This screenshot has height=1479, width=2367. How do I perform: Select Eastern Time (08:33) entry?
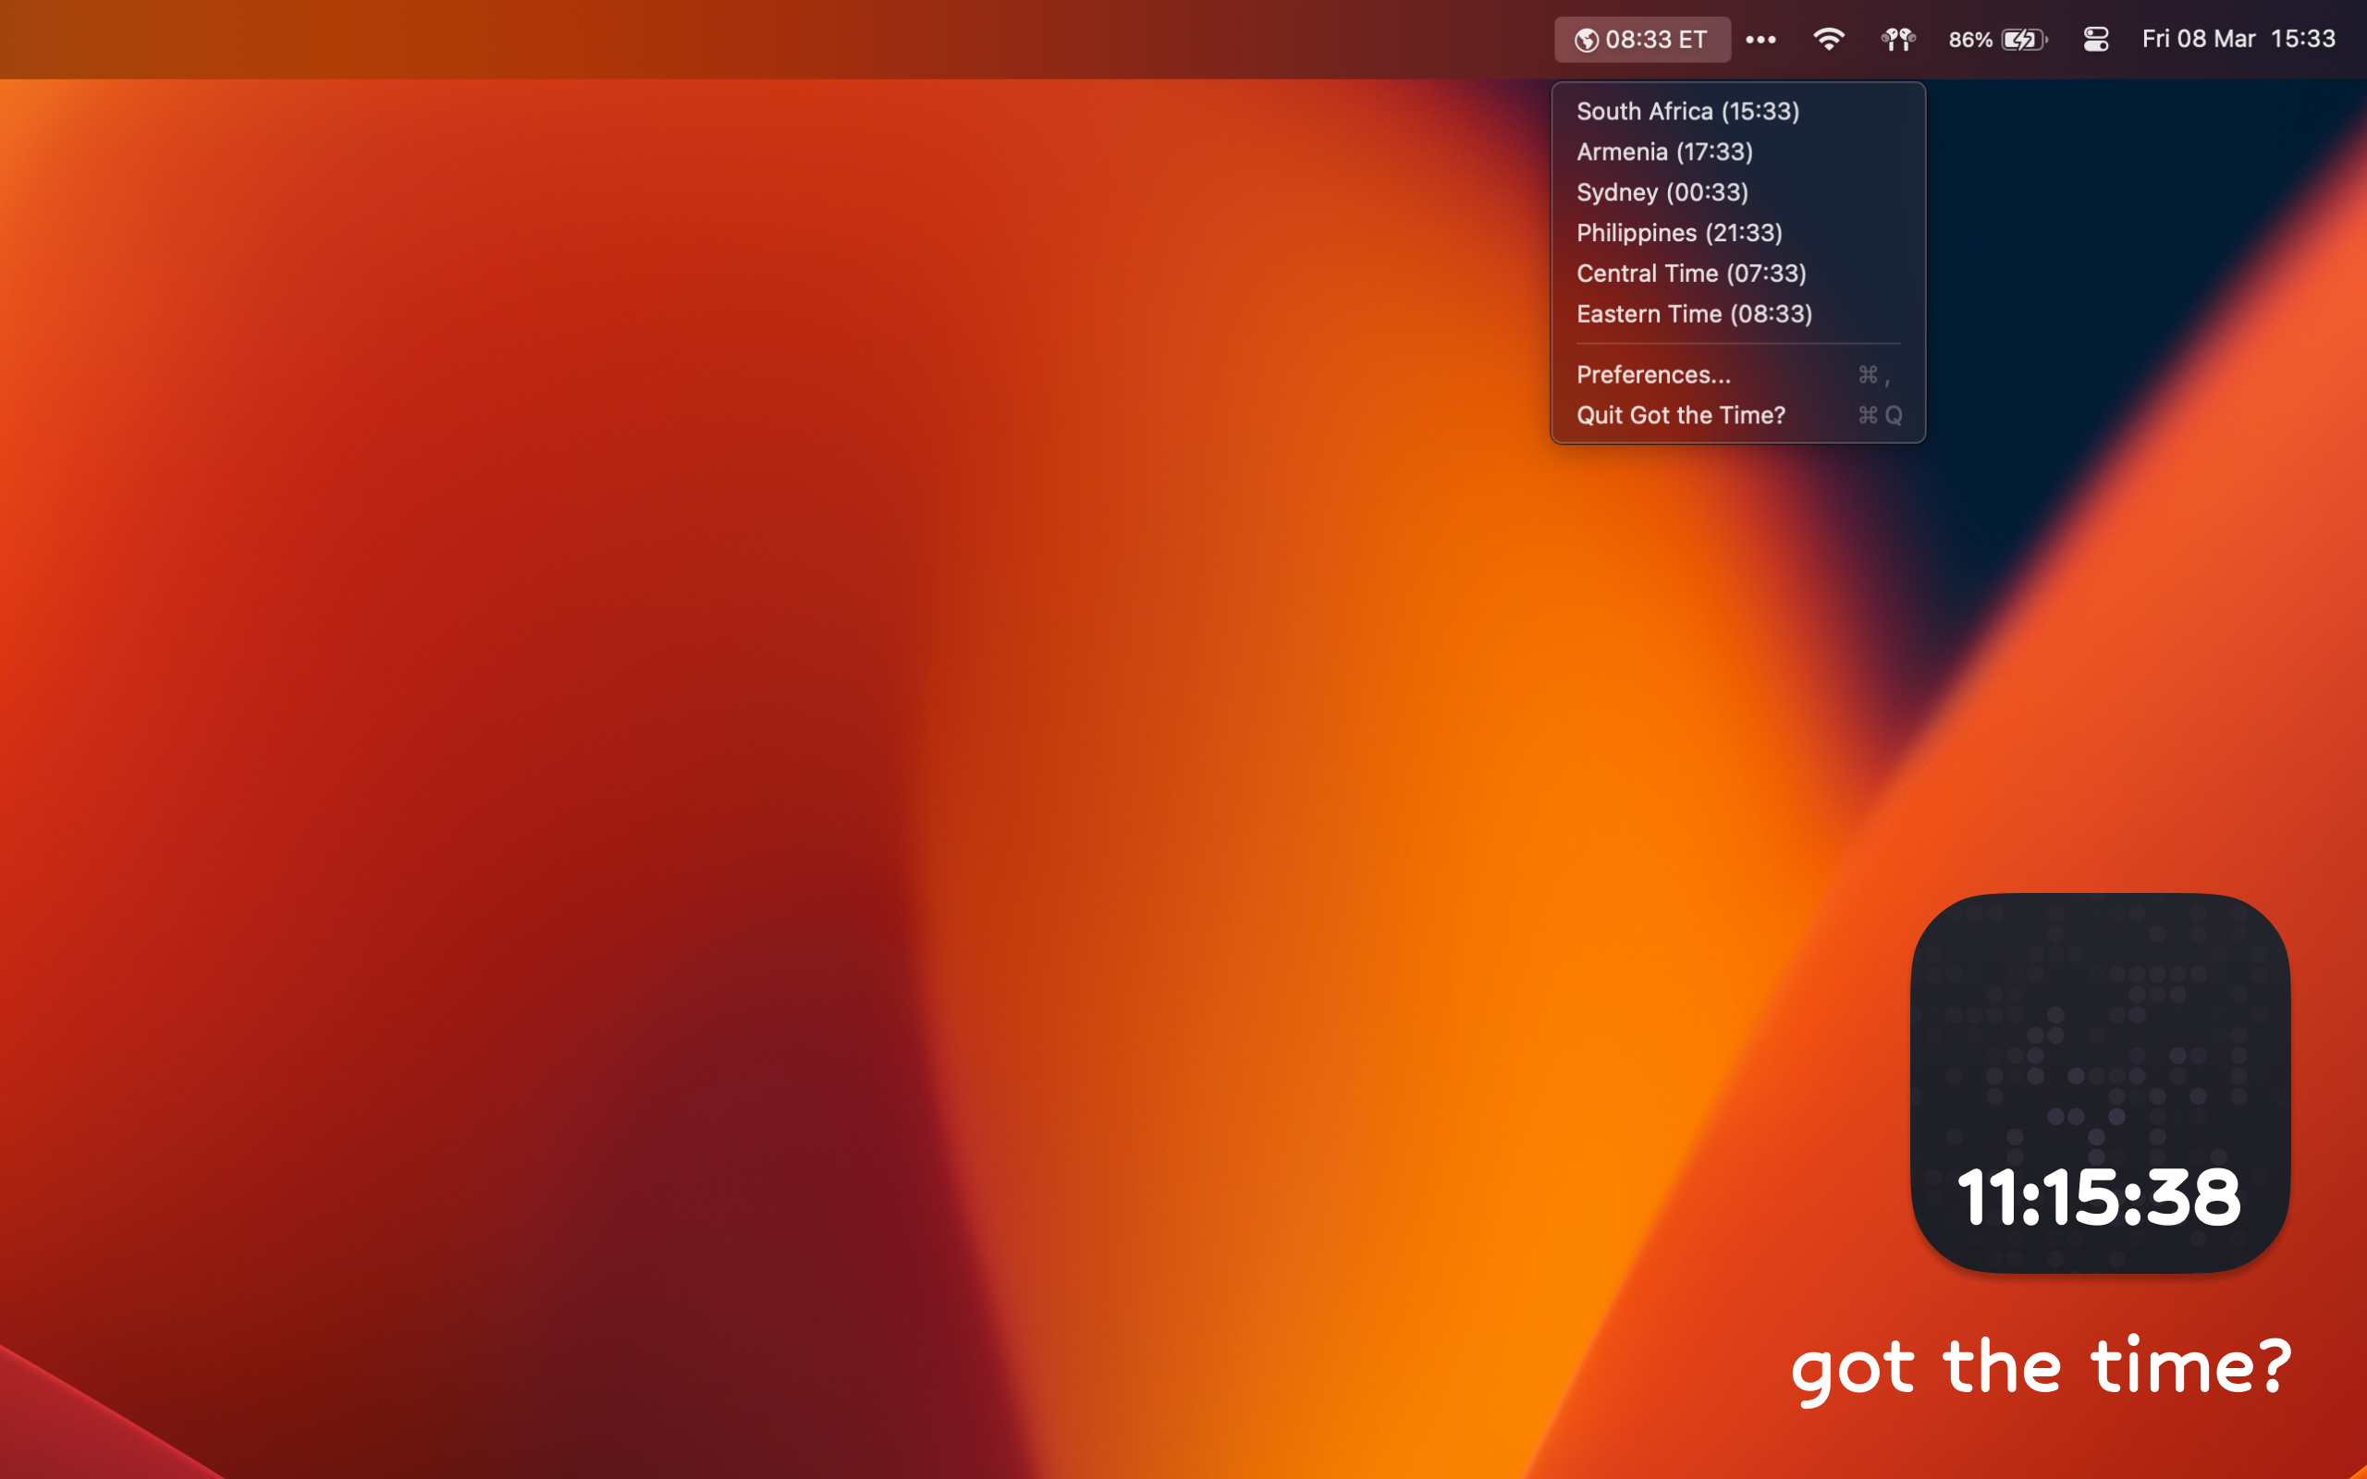pyautogui.click(x=1738, y=314)
